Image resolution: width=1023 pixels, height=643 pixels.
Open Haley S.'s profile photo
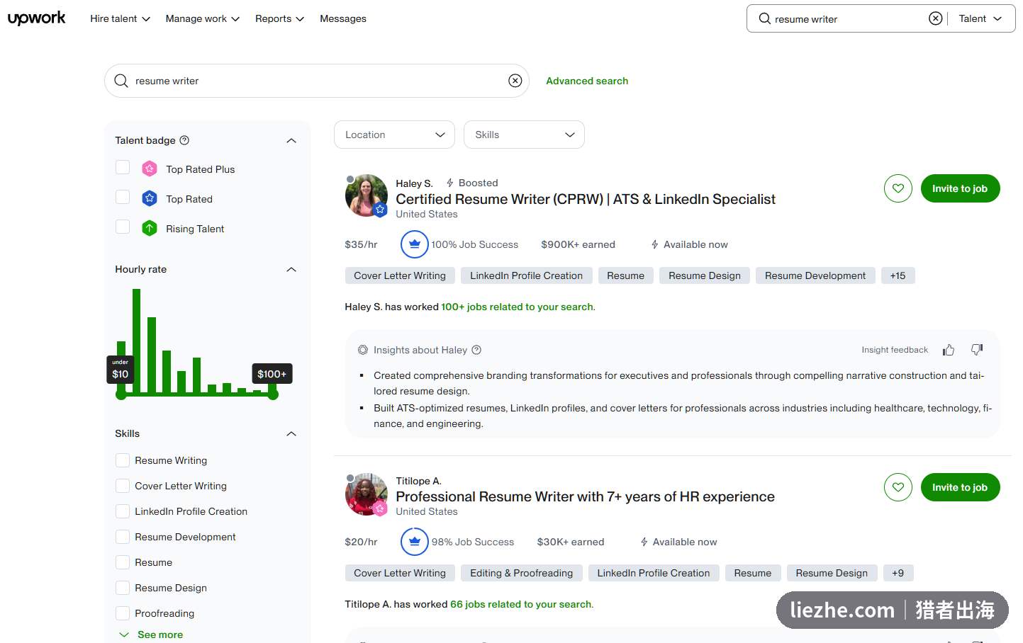click(x=367, y=195)
